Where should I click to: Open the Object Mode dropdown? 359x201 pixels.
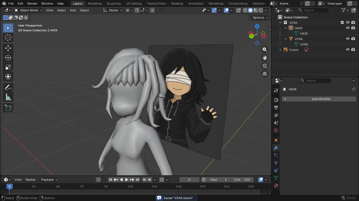[28, 10]
